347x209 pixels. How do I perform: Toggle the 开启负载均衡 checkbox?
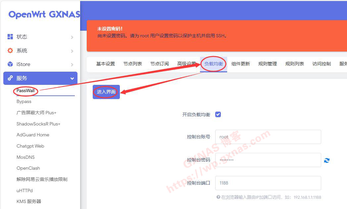pyautogui.click(x=218, y=115)
